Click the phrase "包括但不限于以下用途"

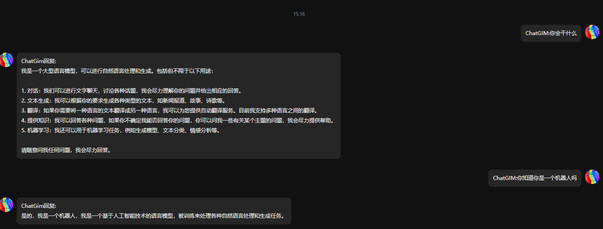(182, 71)
